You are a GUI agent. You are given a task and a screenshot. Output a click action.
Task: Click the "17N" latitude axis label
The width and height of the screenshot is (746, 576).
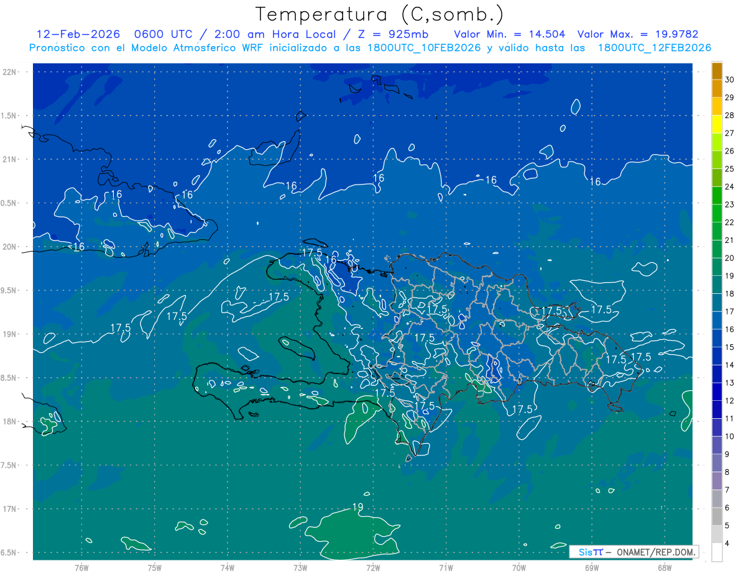(x=10, y=509)
